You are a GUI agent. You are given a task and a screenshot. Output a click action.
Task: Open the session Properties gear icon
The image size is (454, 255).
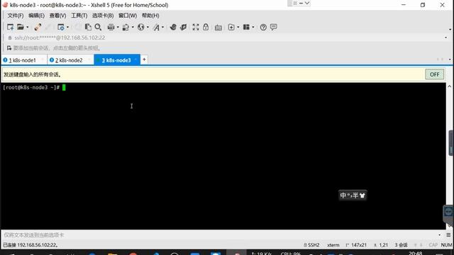(61, 27)
